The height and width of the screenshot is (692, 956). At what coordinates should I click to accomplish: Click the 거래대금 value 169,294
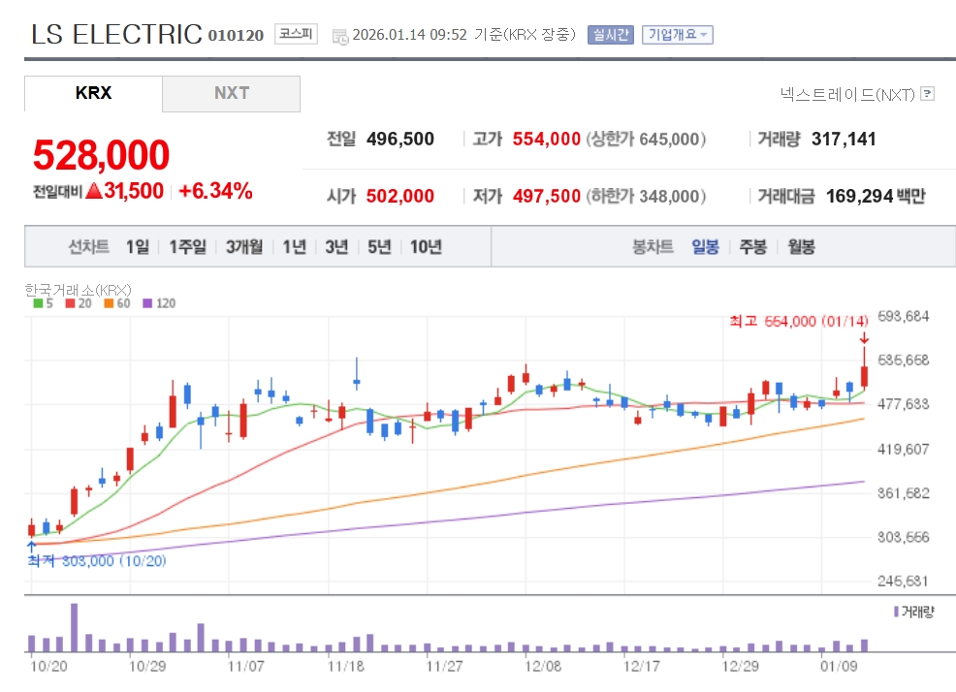(x=860, y=197)
